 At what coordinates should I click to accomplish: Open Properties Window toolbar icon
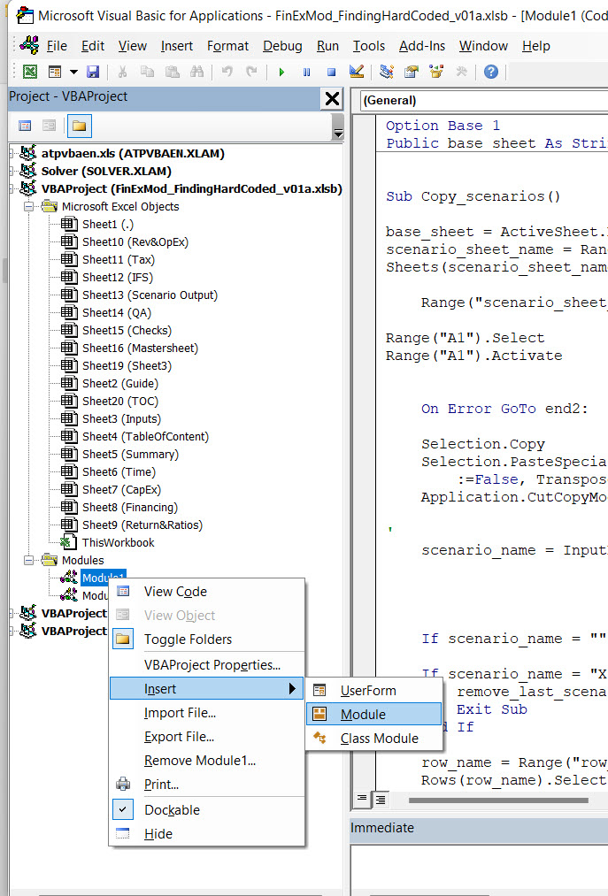click(412, 72)
